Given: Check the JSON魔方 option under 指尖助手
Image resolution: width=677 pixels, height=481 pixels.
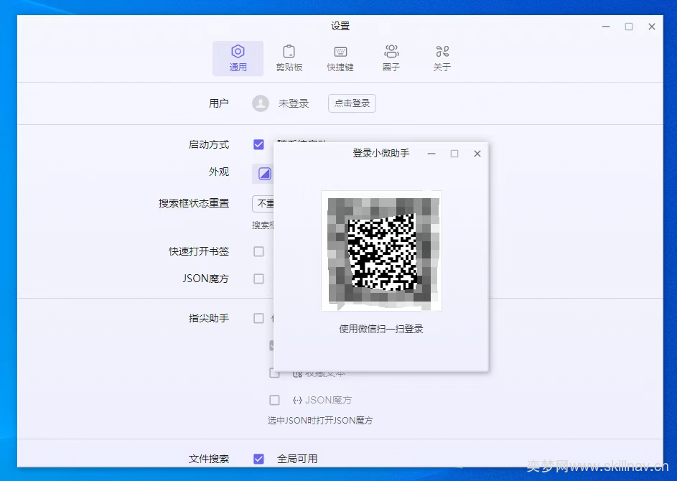Looking at the screenshot, I should (x=274, y=400).
